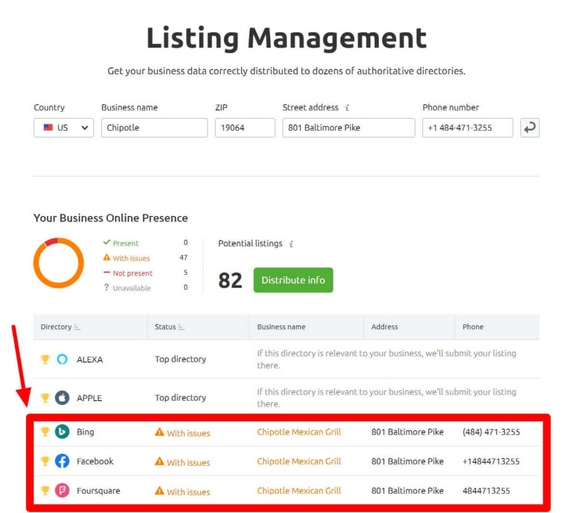Click Top directory status for APPLE
Image resolution: width=570 pixels, height=513 pixels.
click(180, 397)
